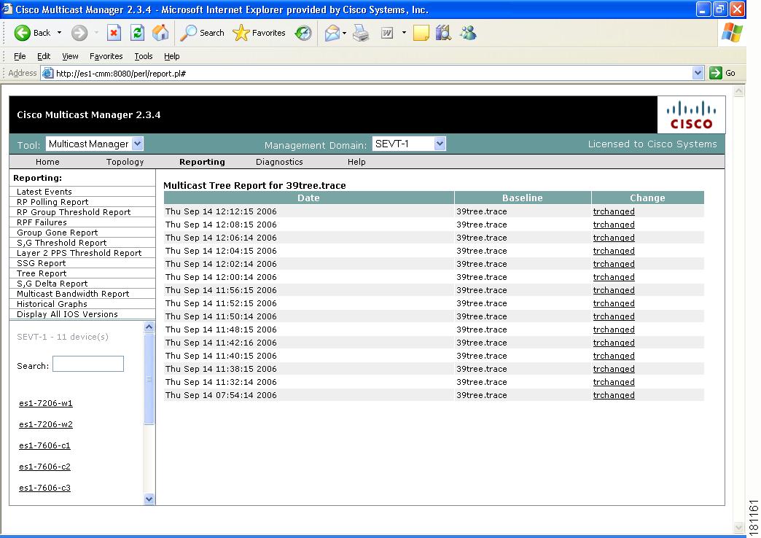Click the page icon in the address bar
The image size is (761, 538).
tap(47, 74)
